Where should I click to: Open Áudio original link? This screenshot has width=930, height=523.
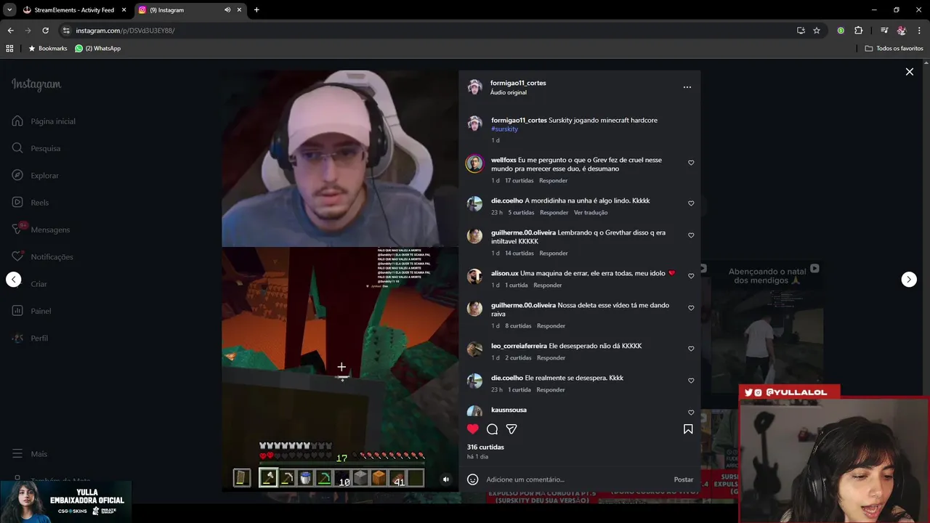(508, 92)
